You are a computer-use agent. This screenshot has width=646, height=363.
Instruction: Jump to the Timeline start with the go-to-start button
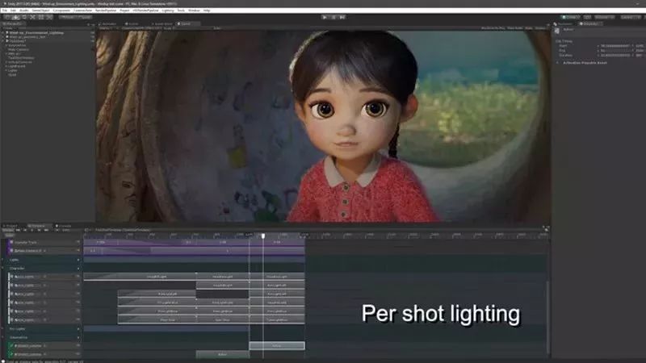click(18, 230)
